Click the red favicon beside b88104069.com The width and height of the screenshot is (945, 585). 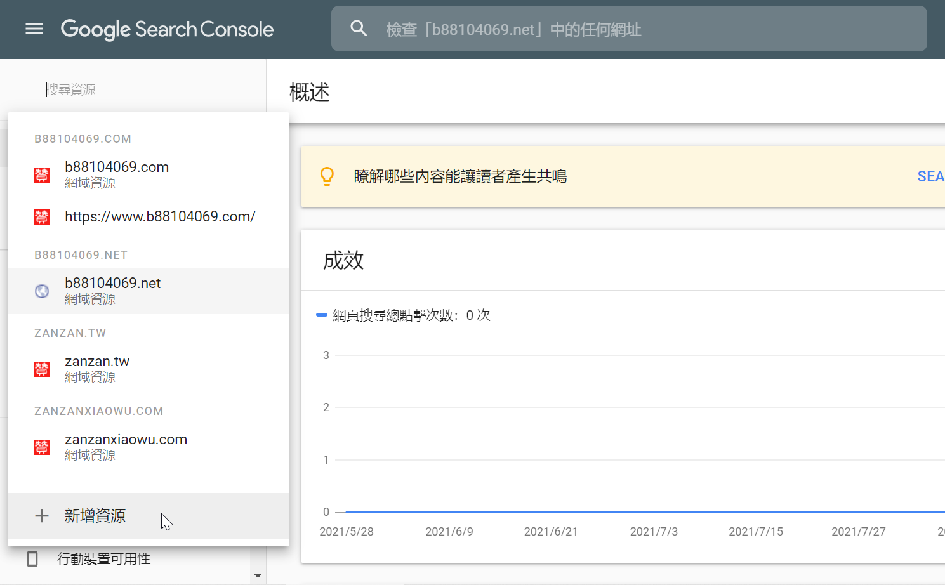pos(42,175)
